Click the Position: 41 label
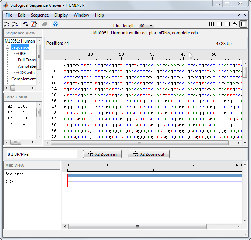Image resolution: width=251 pixels, height=240 pixels. 58,43
